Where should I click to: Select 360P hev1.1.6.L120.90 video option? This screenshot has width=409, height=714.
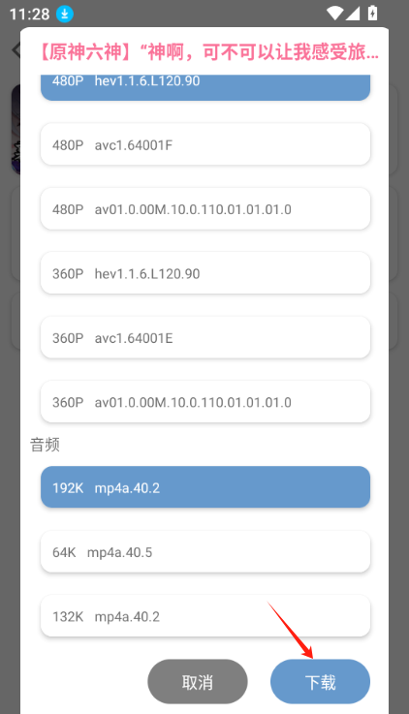pos(205,273)
